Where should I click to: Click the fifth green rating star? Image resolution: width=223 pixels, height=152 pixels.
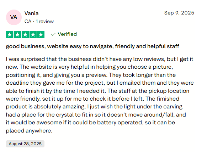(41, 34)
